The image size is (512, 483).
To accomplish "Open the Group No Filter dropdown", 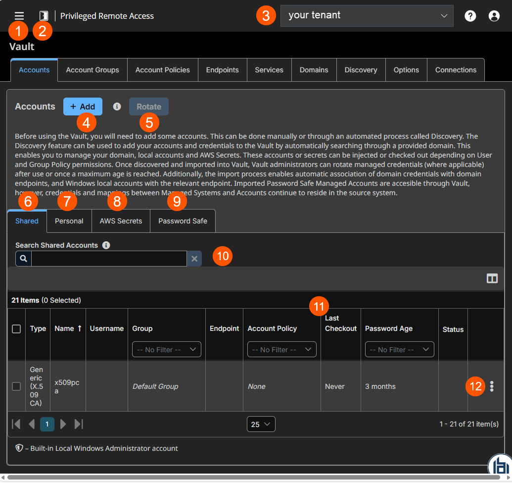I will pyautogui.click(x=167, y=350).
